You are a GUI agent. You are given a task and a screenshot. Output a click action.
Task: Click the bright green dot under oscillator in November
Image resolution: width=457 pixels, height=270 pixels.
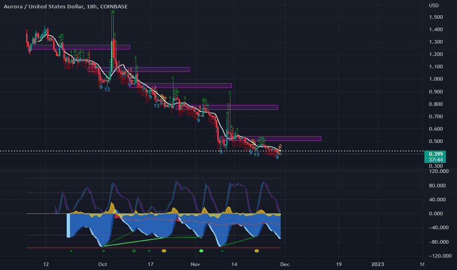[201, 251]
